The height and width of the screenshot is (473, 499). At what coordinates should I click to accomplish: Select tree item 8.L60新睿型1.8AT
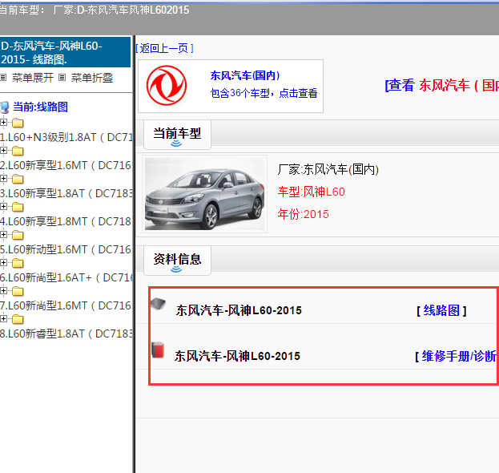66,334
